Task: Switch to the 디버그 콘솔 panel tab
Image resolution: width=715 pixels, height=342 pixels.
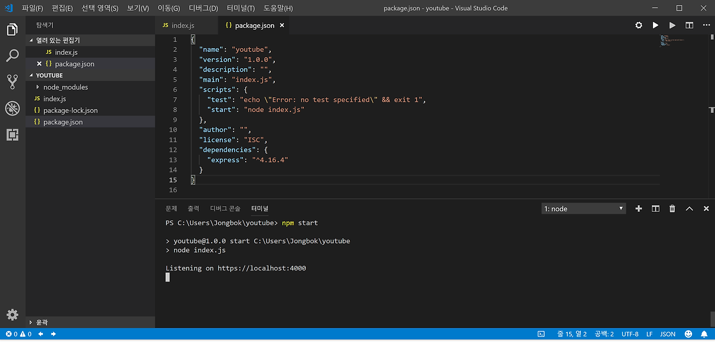Action: pyautogui.click(x=225, y=208)
